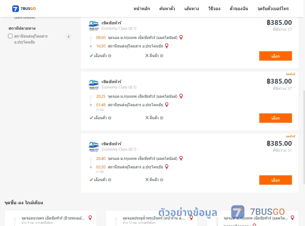This screenshot has width=305, height=226.
Task: Go to หน้าหลัก menu item
Action: coord(141,8)
